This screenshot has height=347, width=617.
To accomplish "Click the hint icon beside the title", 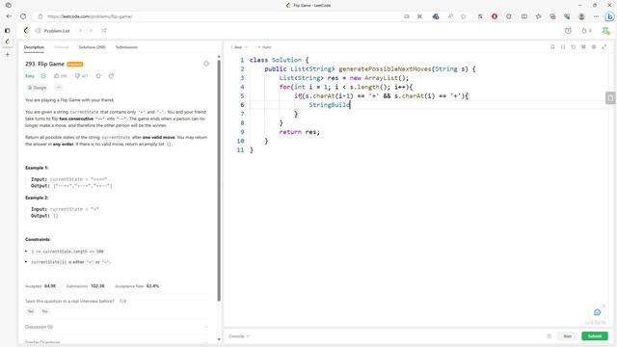I will 206,64.
